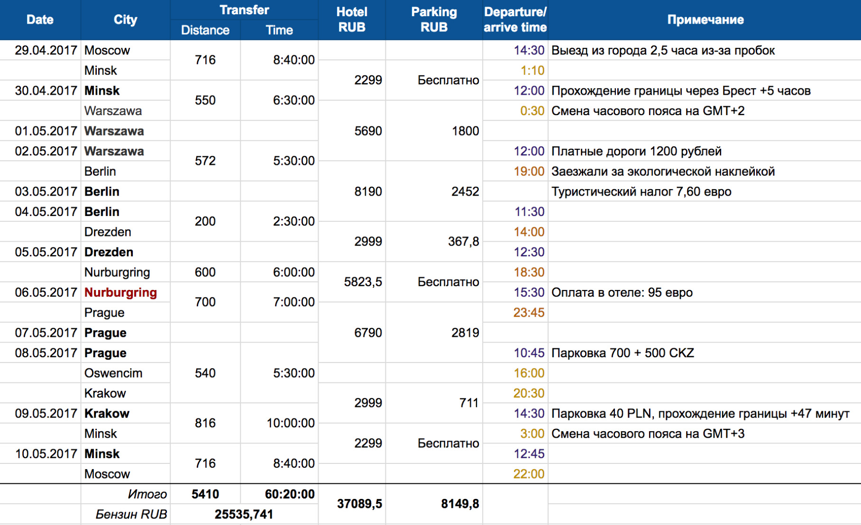Select note Выезд из города 2,5 часа
Image resolution: width=861 pixels, height=525 pixels.
coord(705,50)
